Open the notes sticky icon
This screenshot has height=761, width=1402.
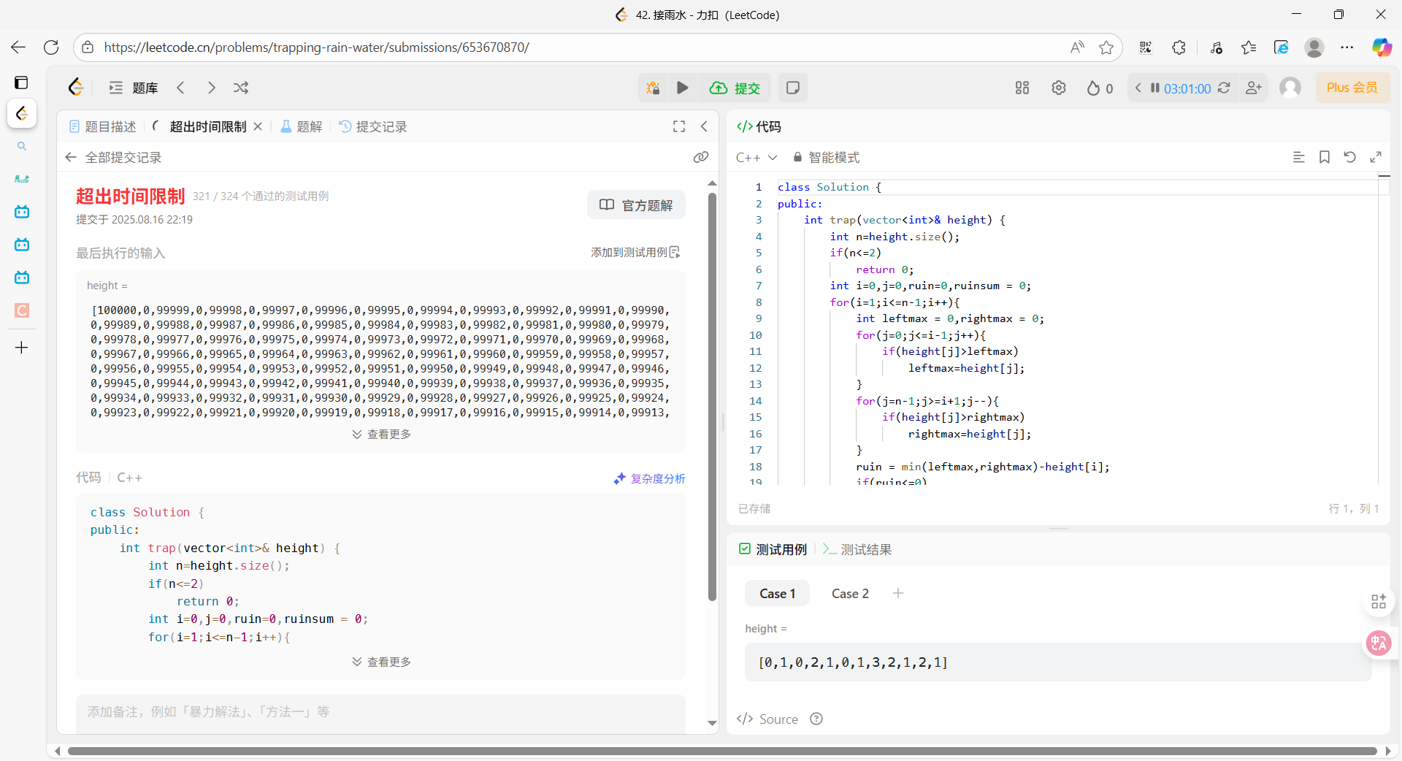point(793,88)
